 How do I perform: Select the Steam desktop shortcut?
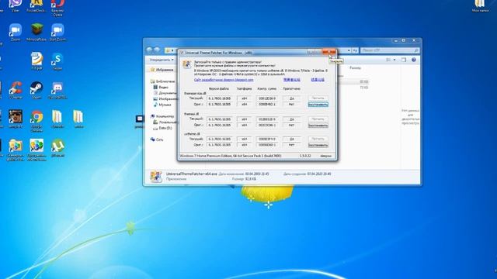36,90
